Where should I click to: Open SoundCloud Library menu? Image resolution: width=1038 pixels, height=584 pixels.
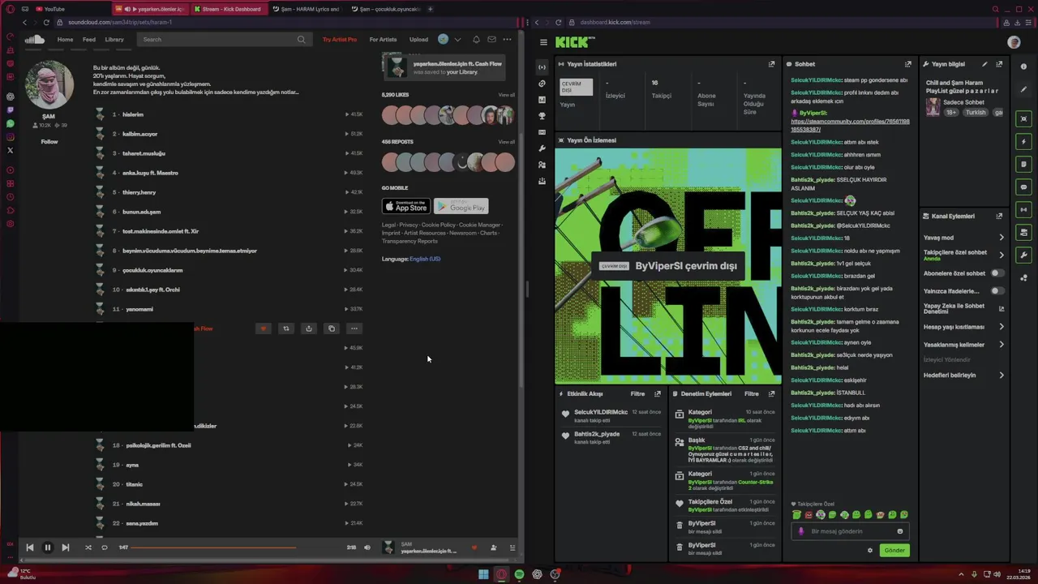coord(114,39)
